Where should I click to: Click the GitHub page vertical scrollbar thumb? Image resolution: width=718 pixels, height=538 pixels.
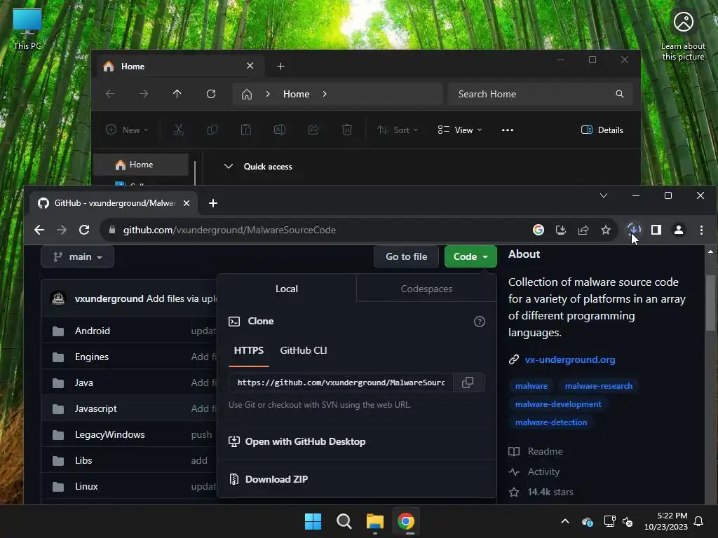pos(710,302)
